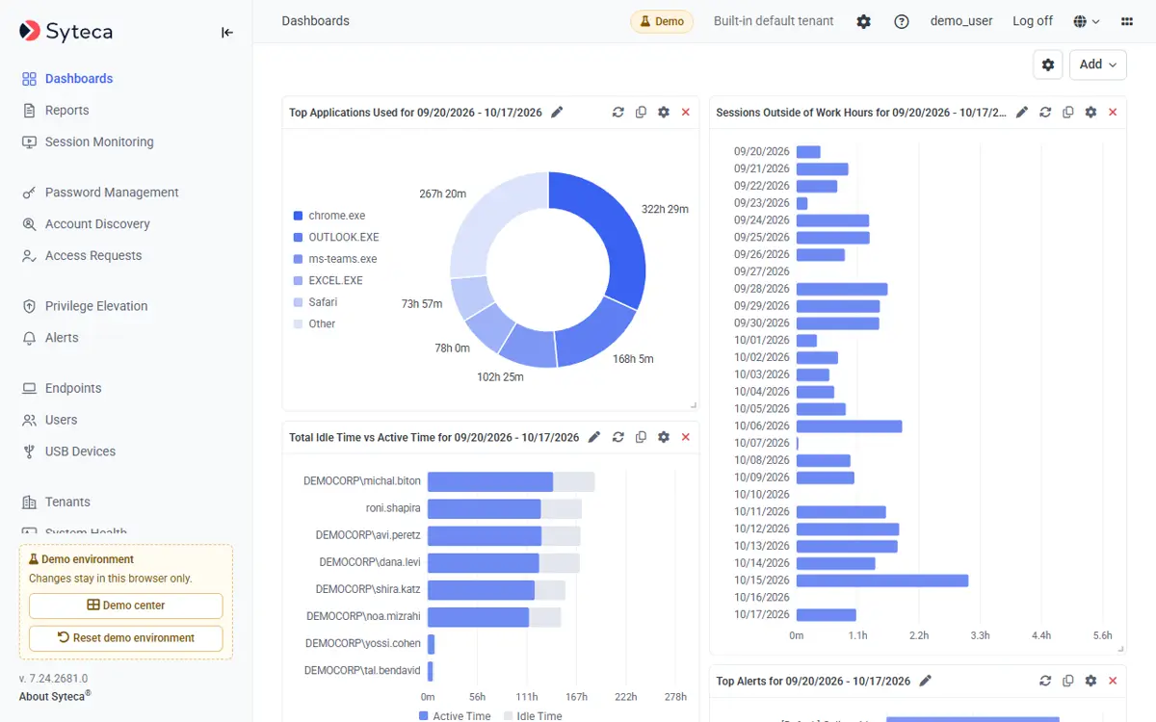This screenshot has width=1156, height=722.
Task: Edit Sessions Outside of Work Hours title
Action: tap(1022, 113)
